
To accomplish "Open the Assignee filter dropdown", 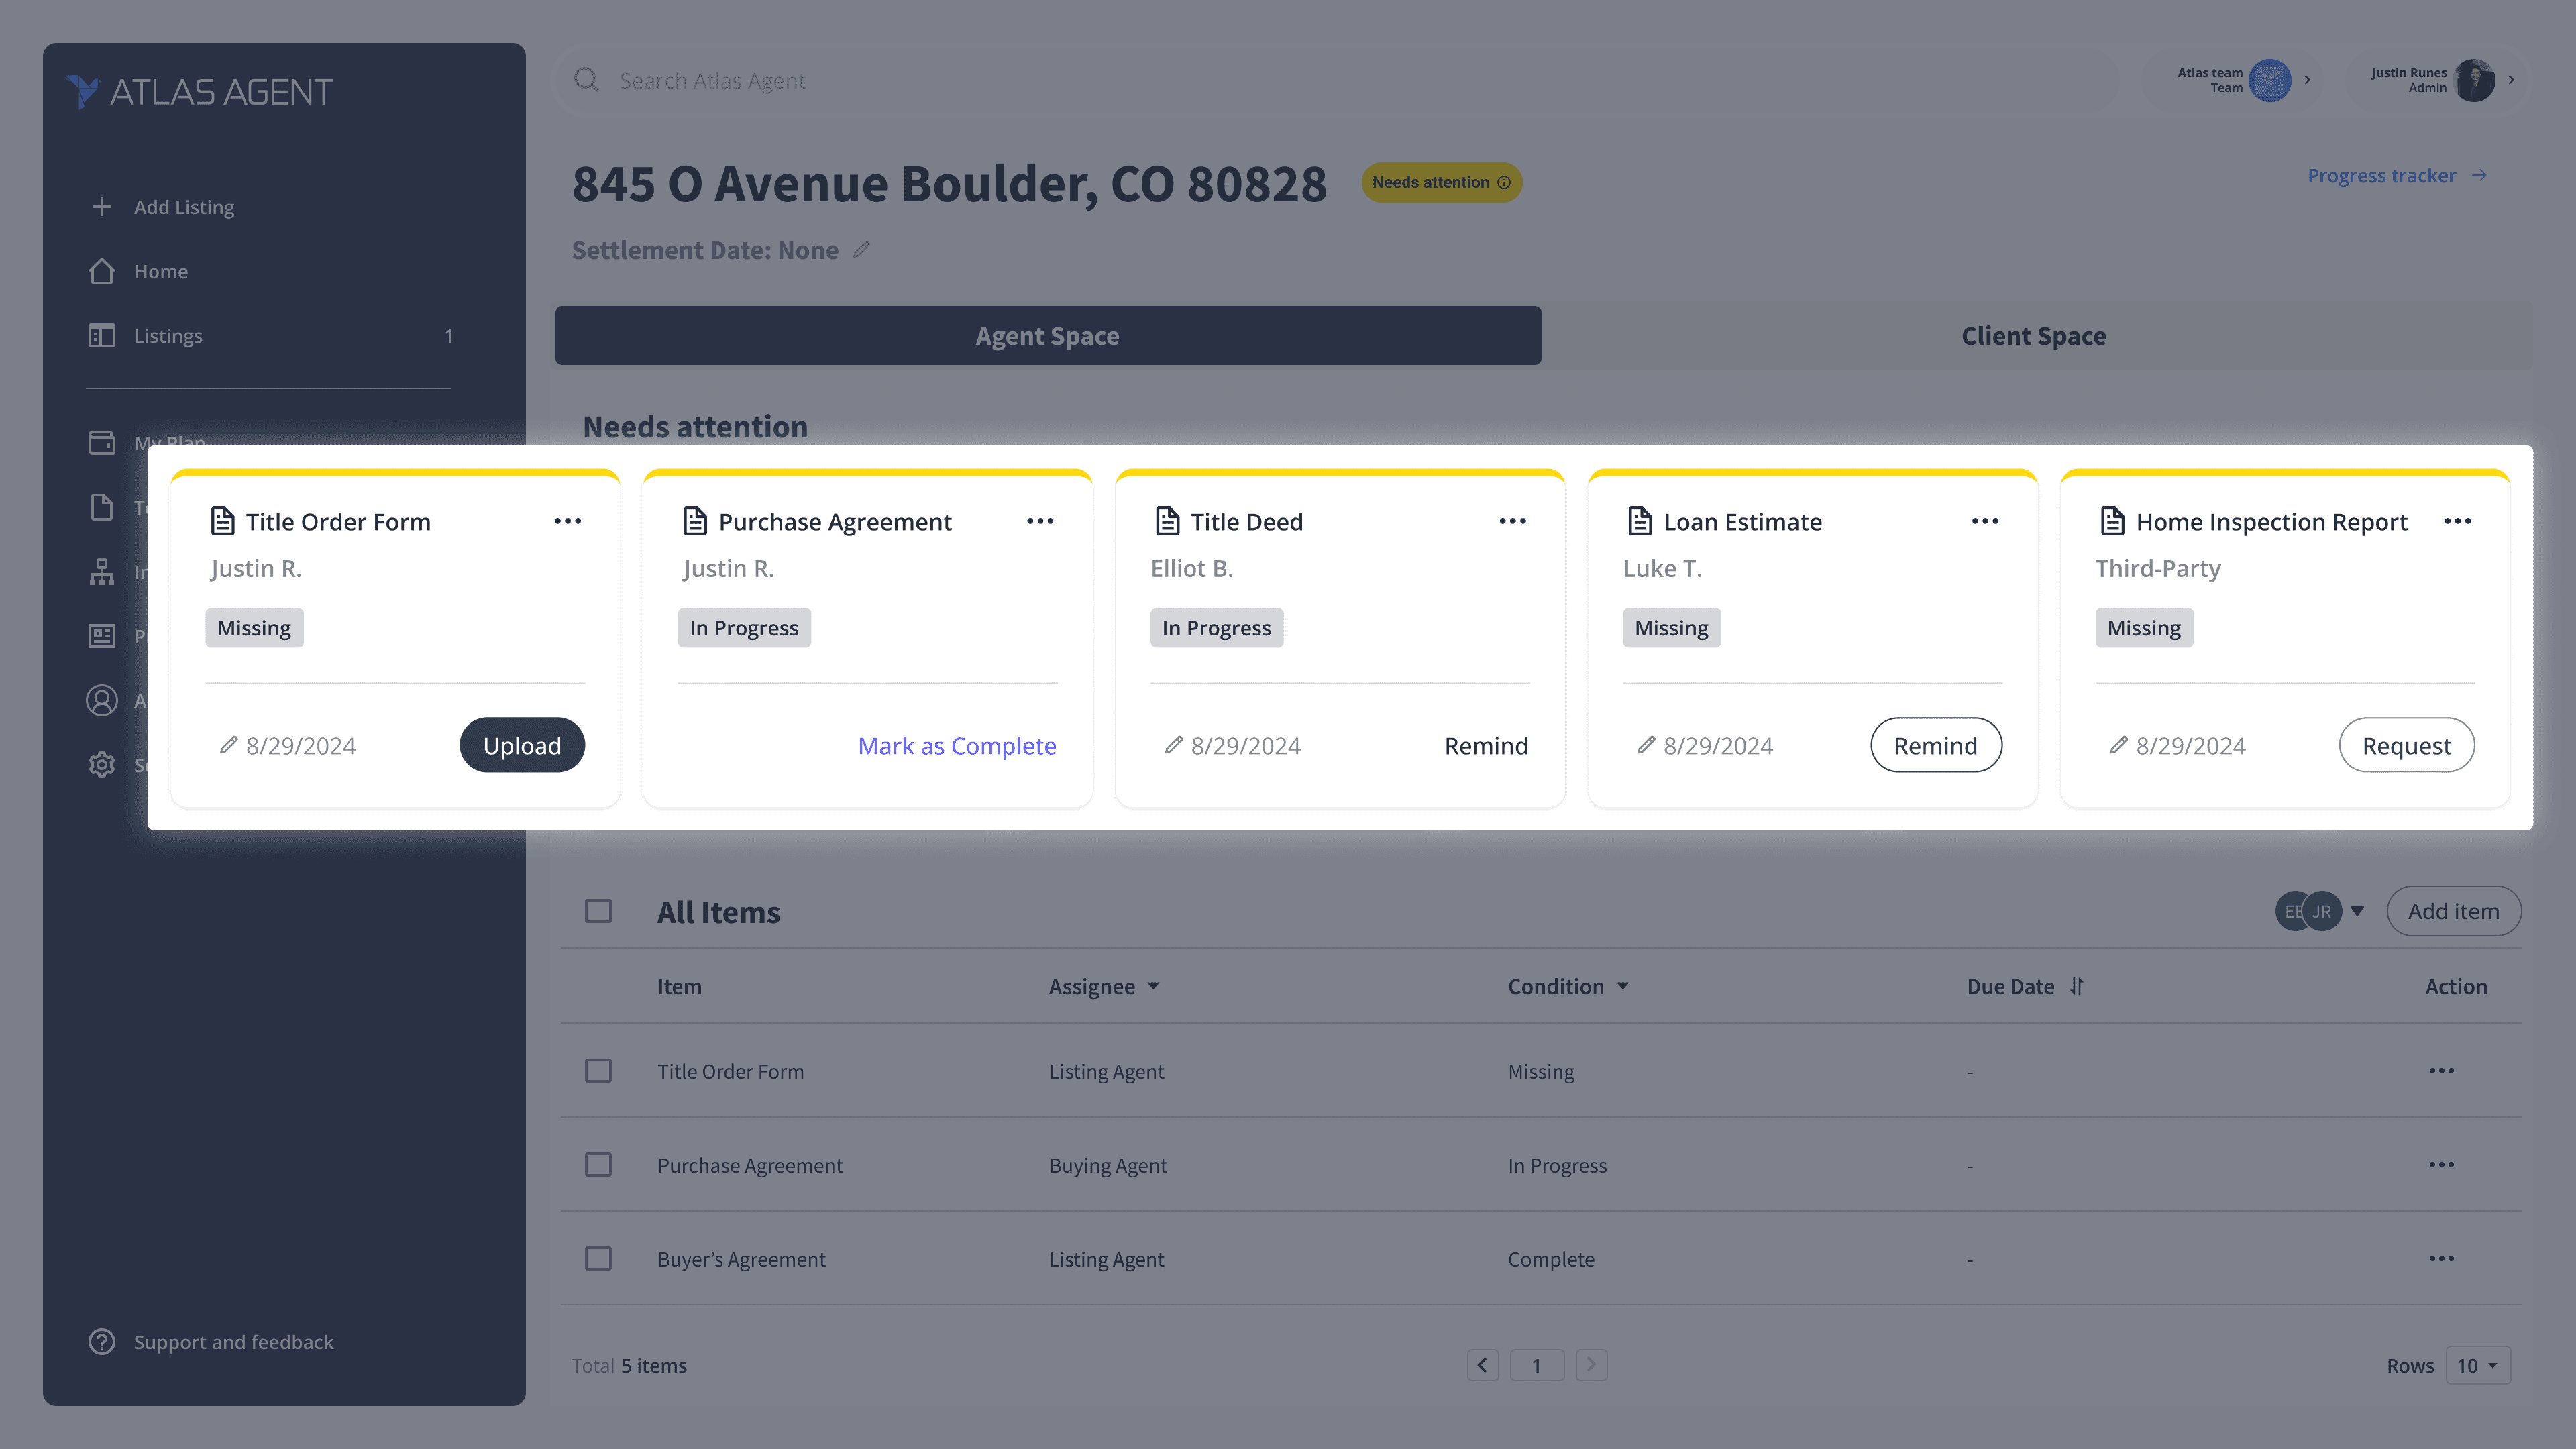I will pyautogui.click(x=1153, y=987).
